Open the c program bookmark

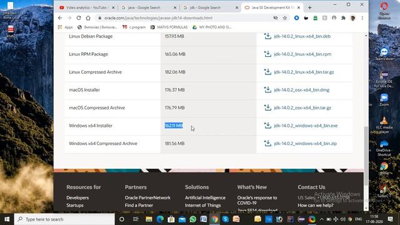[x=134, y=27]
